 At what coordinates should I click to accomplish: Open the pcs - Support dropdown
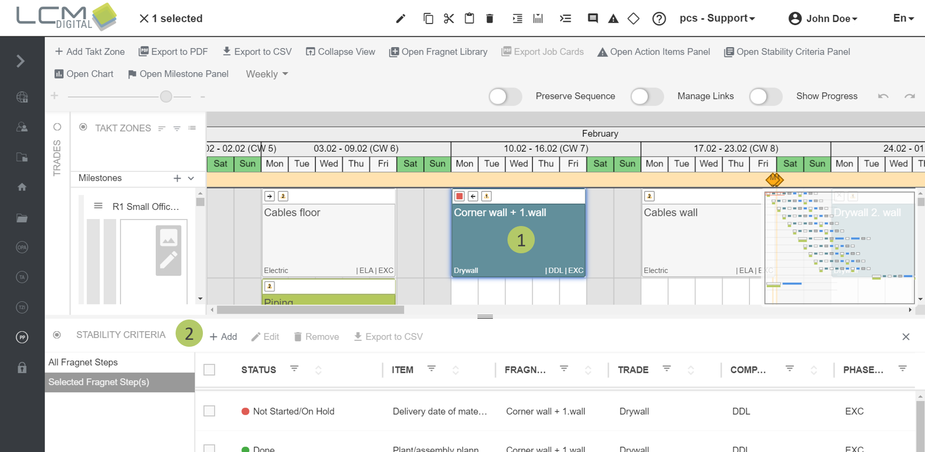[x=717, y=18]
